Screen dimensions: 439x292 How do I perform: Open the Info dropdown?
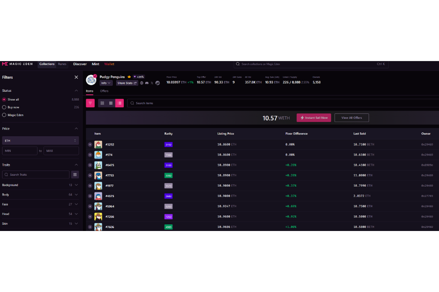click(x=106, y=83)
